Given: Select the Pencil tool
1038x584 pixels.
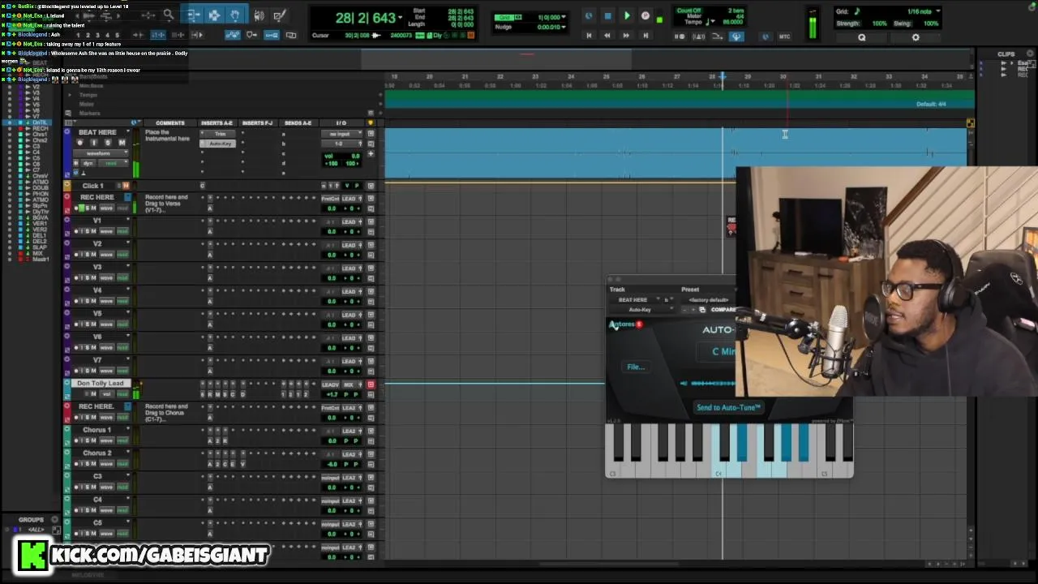Looking at the screenshot, I should [280, 15].
